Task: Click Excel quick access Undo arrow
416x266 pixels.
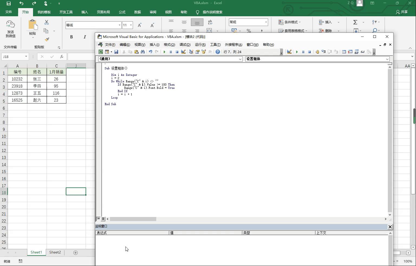Action: [21, 4]
